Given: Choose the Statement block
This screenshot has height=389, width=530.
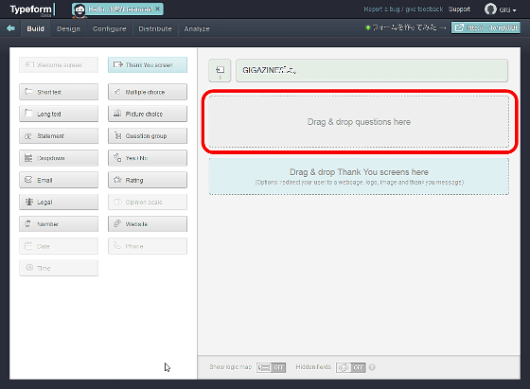Looking at the screenshot, I should pyautogui.click(x=59, y=136).
